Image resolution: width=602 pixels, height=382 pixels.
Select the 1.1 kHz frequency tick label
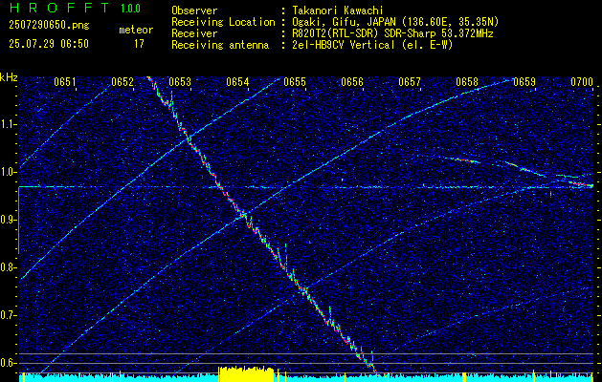click(9, 124)
